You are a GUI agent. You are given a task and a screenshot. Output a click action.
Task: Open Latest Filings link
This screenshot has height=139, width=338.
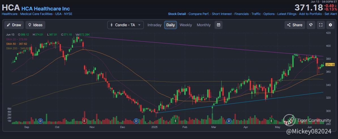coord(287,14)
